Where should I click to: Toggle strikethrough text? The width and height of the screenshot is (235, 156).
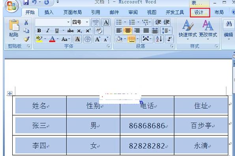(70, 31)
